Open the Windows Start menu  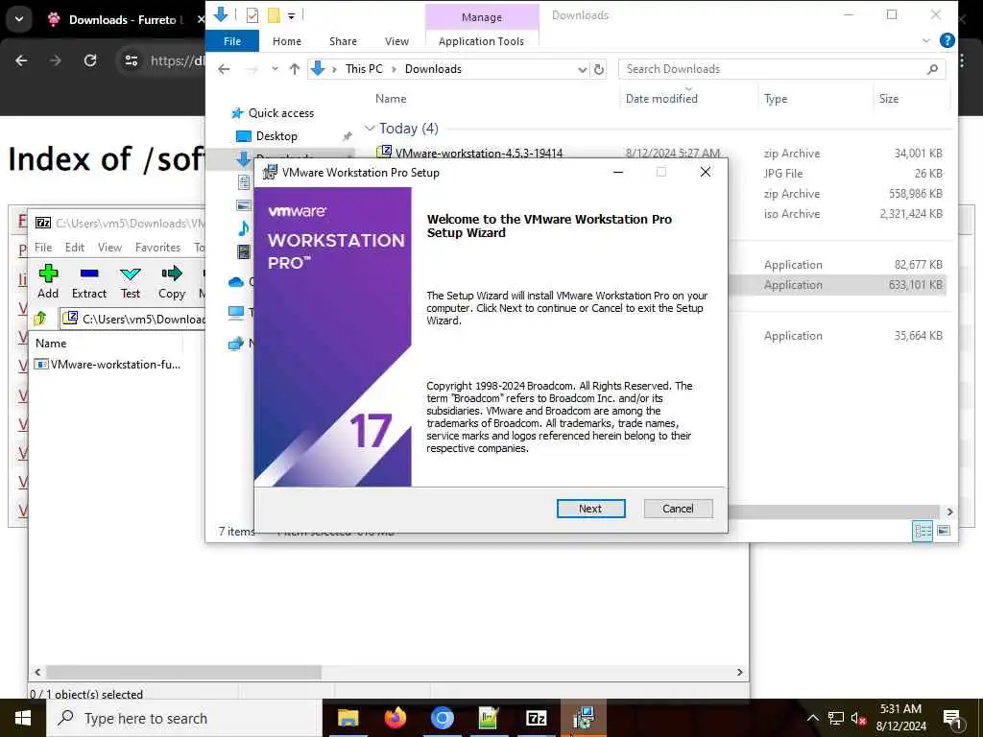pos(23,718)
